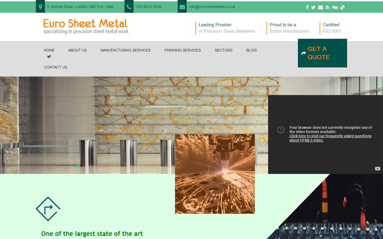
Task: Click 'Certified' ISO 9001 header text
Action: (331, 25)
